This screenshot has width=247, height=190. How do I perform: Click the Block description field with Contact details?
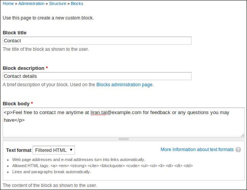click(x=97, y=76)
